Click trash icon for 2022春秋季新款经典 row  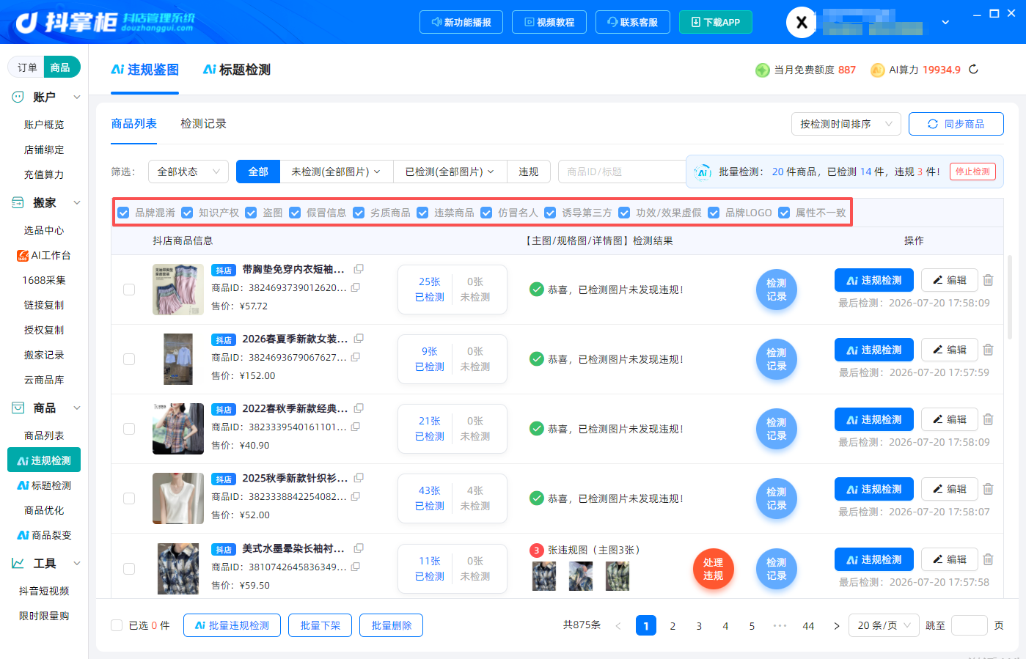click(x=989, y=419)
